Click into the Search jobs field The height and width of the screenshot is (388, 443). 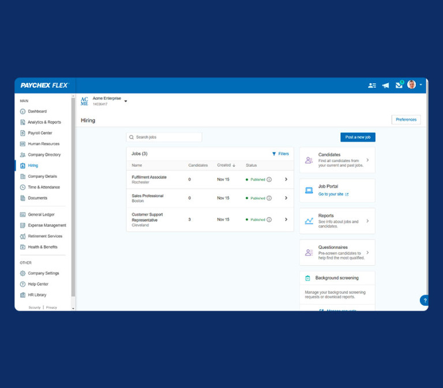click(164, 137)
